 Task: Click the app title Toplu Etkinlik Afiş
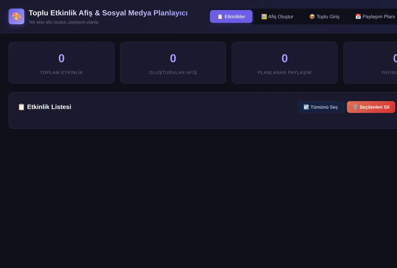coord(108,13)
